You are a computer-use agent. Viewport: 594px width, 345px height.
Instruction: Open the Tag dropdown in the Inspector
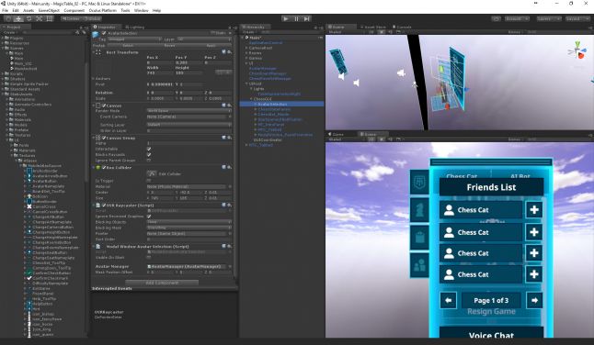pyautogui.click(x=134, y=39)
